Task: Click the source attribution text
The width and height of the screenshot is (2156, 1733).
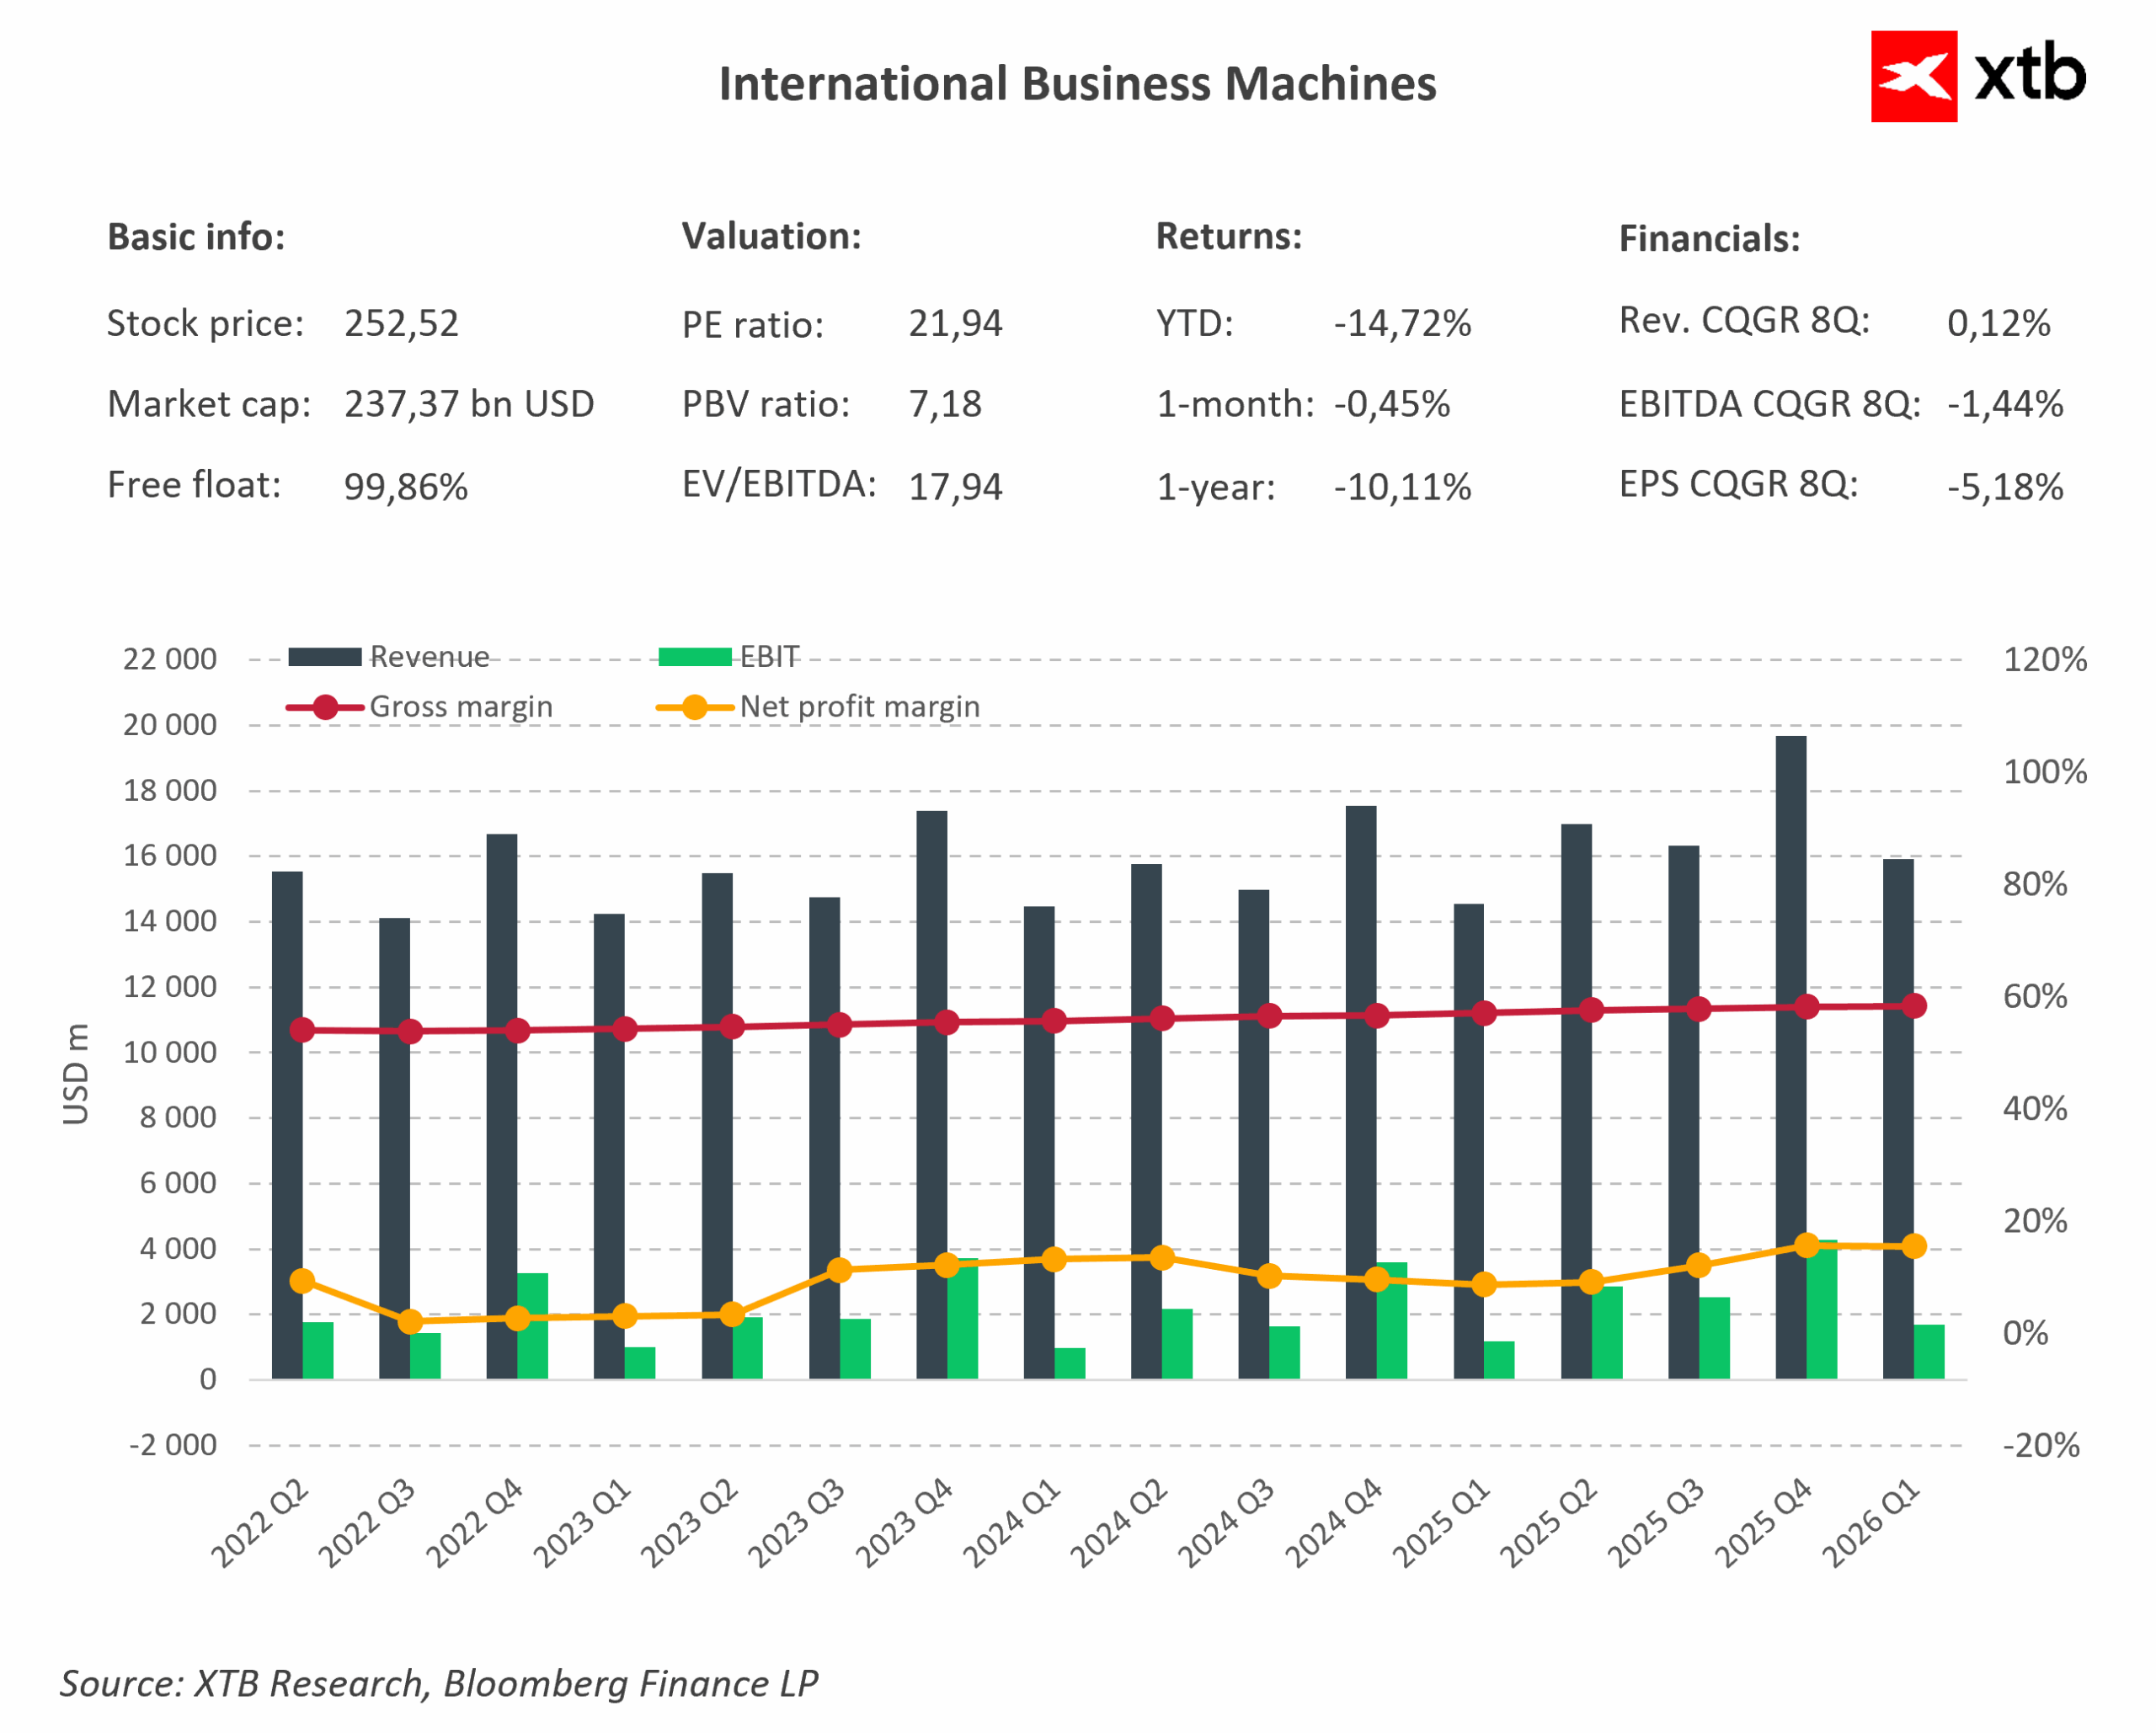Action: [x=439, y=1684]
